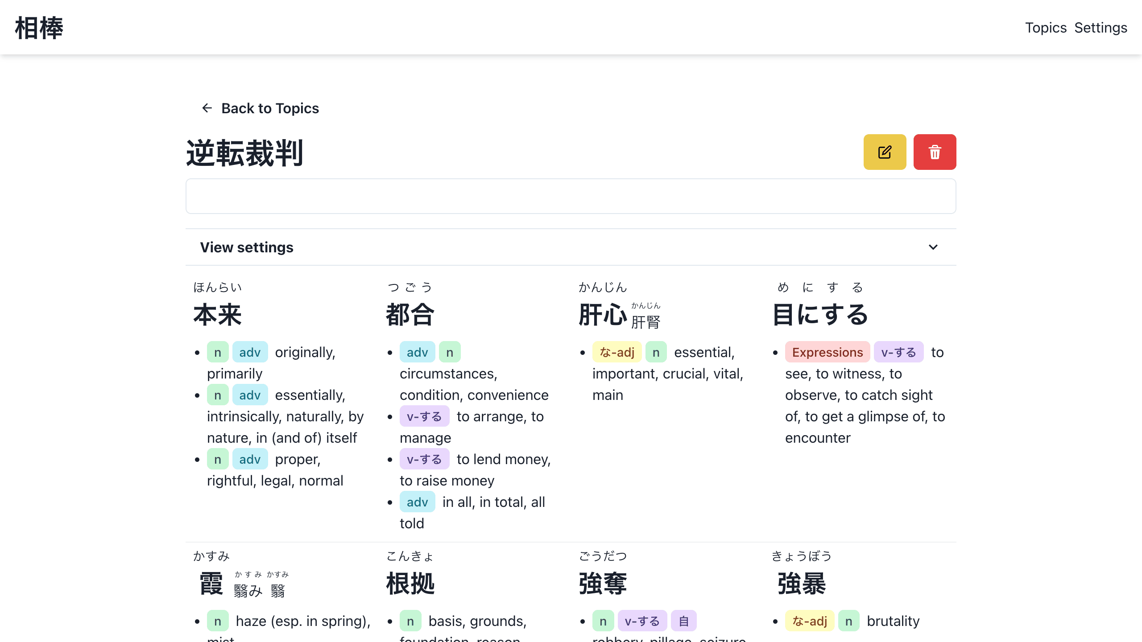This screenshot has height=642, width=1142.
Task: Click the 逆転裁判 topic title
Action: [x=245, y=152]
